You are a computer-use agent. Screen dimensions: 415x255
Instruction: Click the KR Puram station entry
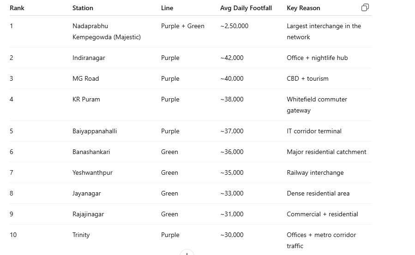pos(86,99)
